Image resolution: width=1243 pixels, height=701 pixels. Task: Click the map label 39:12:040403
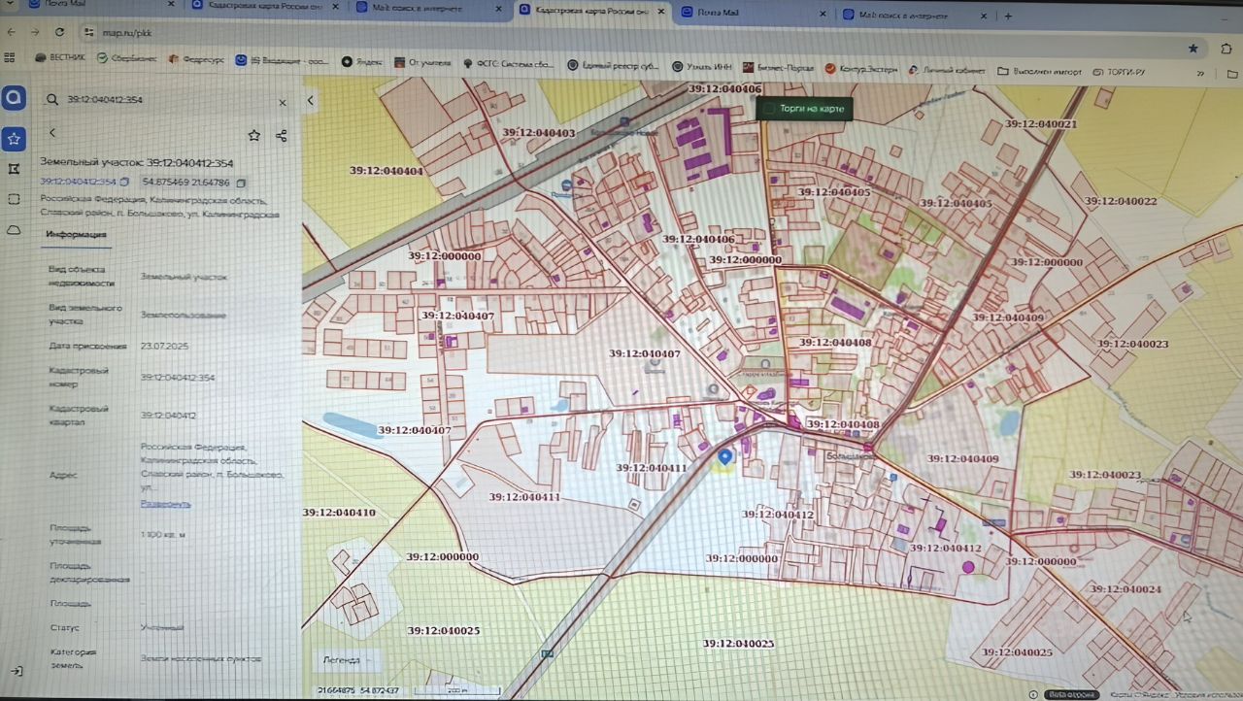537,133
